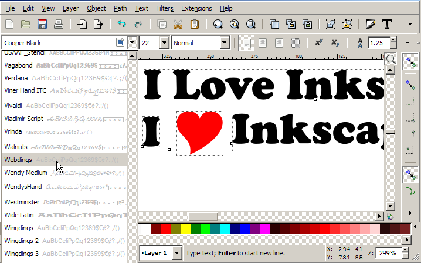Open the Layer menu
Viewport: 421px width, 263px height.
pos(70,8)
